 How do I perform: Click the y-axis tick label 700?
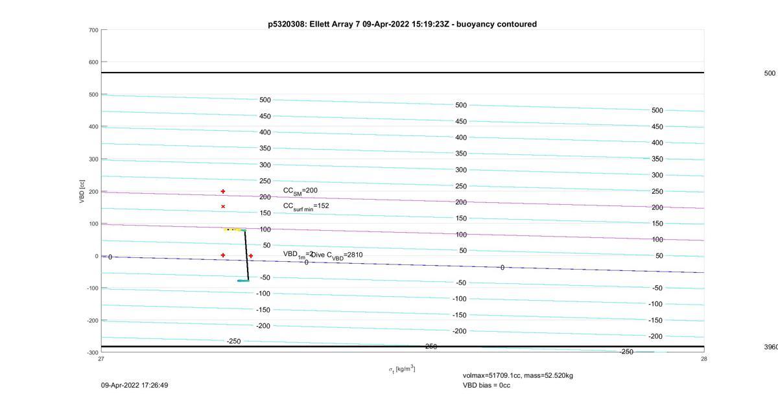93,30
